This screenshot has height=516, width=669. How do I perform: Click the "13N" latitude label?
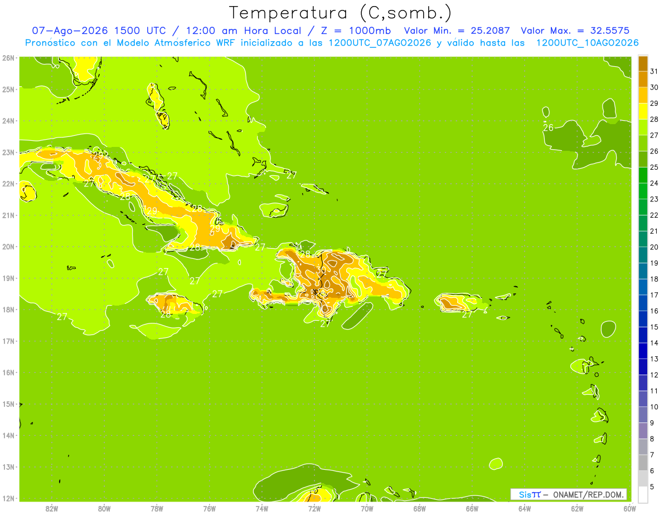[x=8, y=466]
